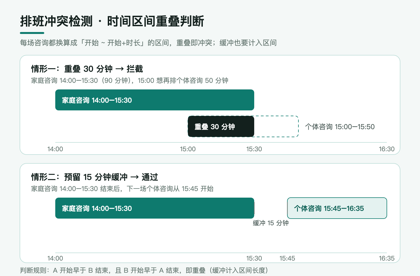Click description mentioning 想再排个体咨询 50 分钟
This screenshot has width=420, height=276.
tap(130, 81)
